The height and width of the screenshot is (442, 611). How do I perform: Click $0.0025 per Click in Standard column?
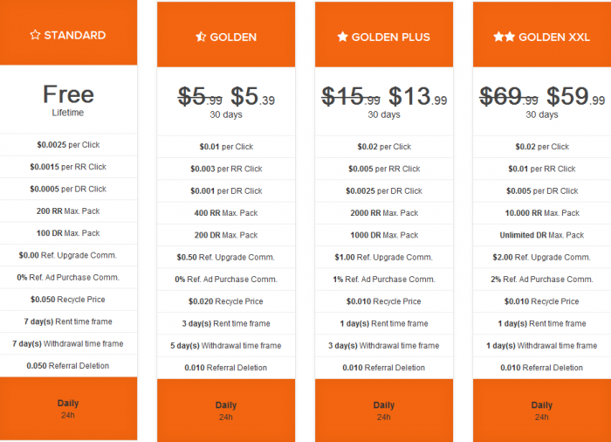[x=69, y=145]
